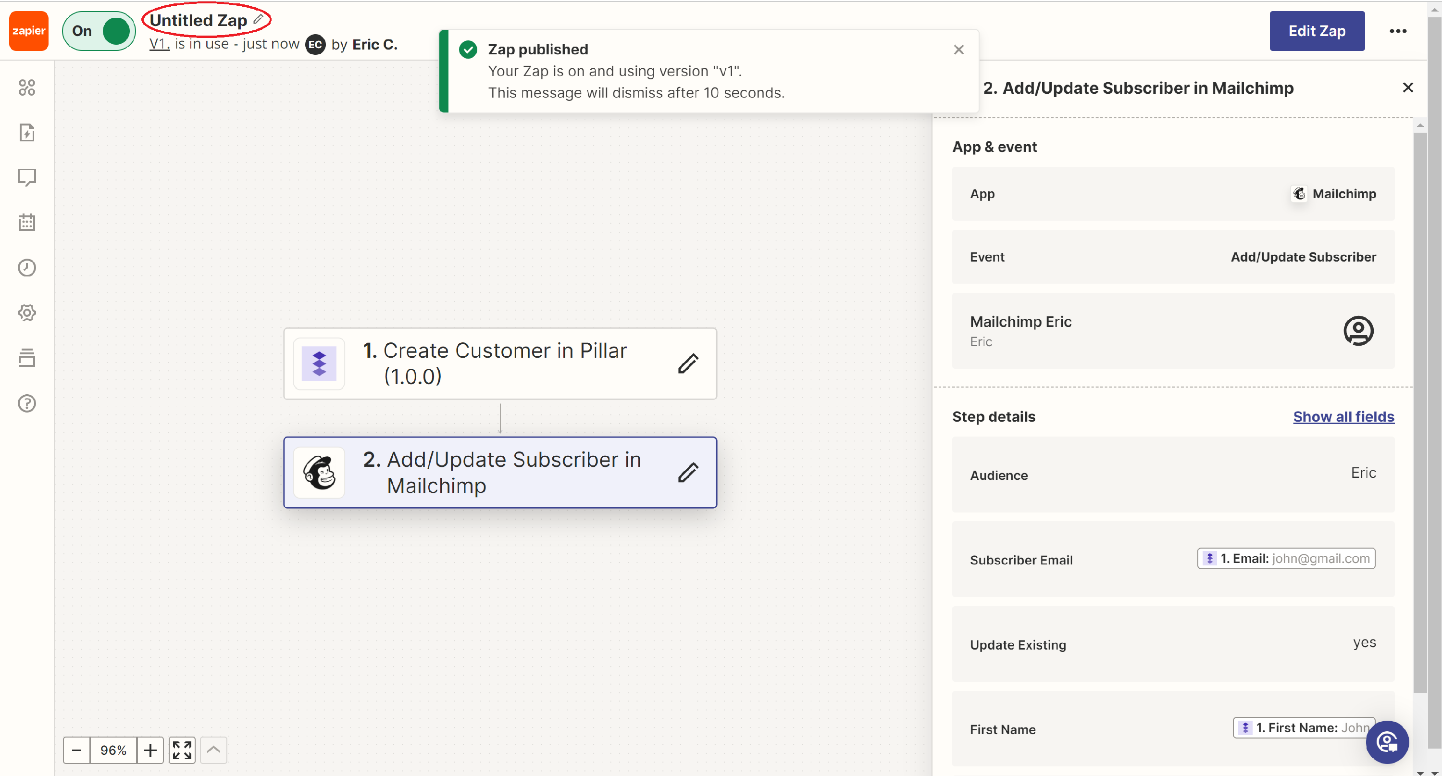
Task: Click the pencil icon beside Untitled Zap
Action: (x=258, y=19)
